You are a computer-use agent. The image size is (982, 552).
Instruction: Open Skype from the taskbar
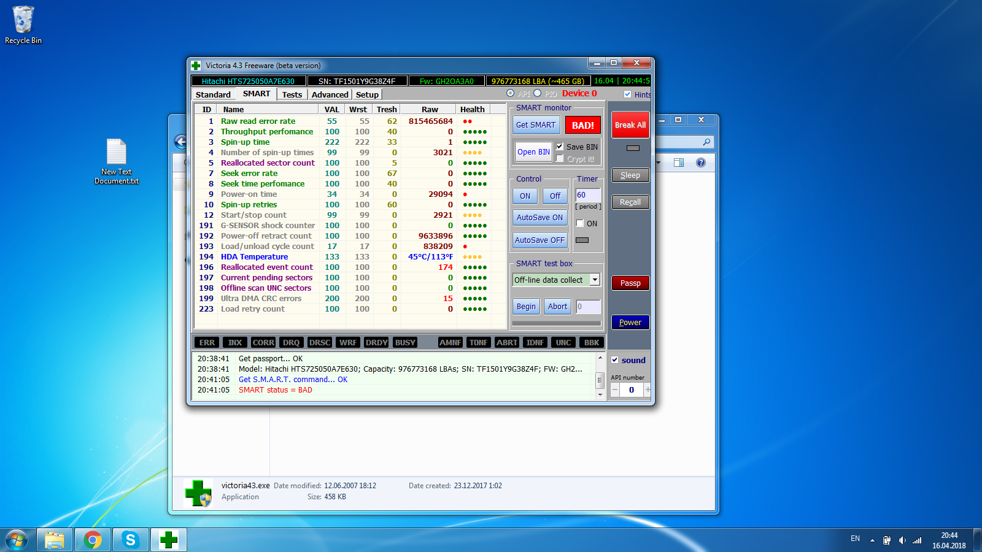[x=131, y=540]
